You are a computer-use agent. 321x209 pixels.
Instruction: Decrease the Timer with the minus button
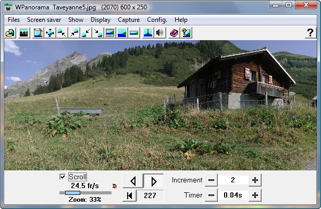[x=211, y=195]
